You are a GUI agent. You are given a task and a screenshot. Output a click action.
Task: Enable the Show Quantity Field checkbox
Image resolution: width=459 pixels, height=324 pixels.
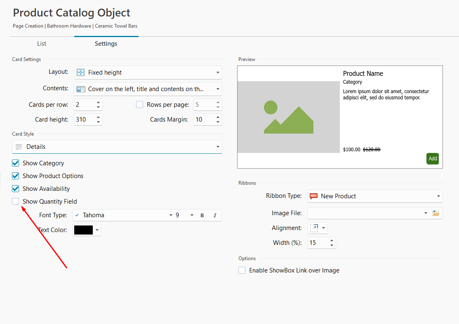coord(16,202)
